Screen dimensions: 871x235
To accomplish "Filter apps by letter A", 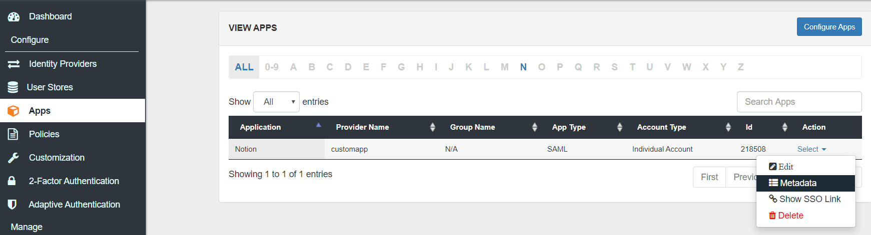I will click(x=293, y=67).
